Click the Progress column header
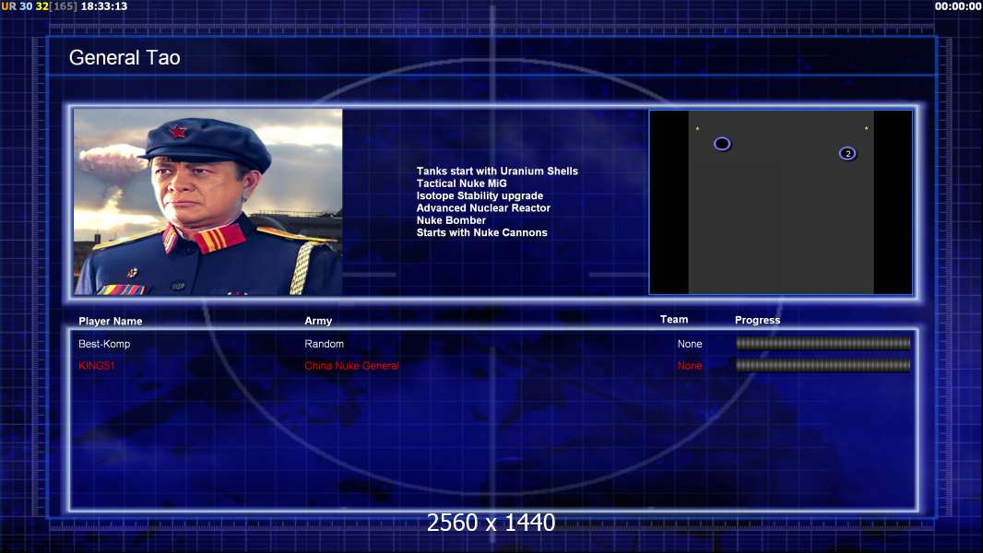This screenshot has height=553, width=983. pyautogui.click(x=757, y=321)
